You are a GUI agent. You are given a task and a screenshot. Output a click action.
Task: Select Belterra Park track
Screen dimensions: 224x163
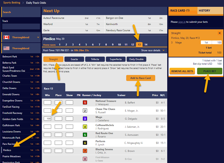[21, 63]
